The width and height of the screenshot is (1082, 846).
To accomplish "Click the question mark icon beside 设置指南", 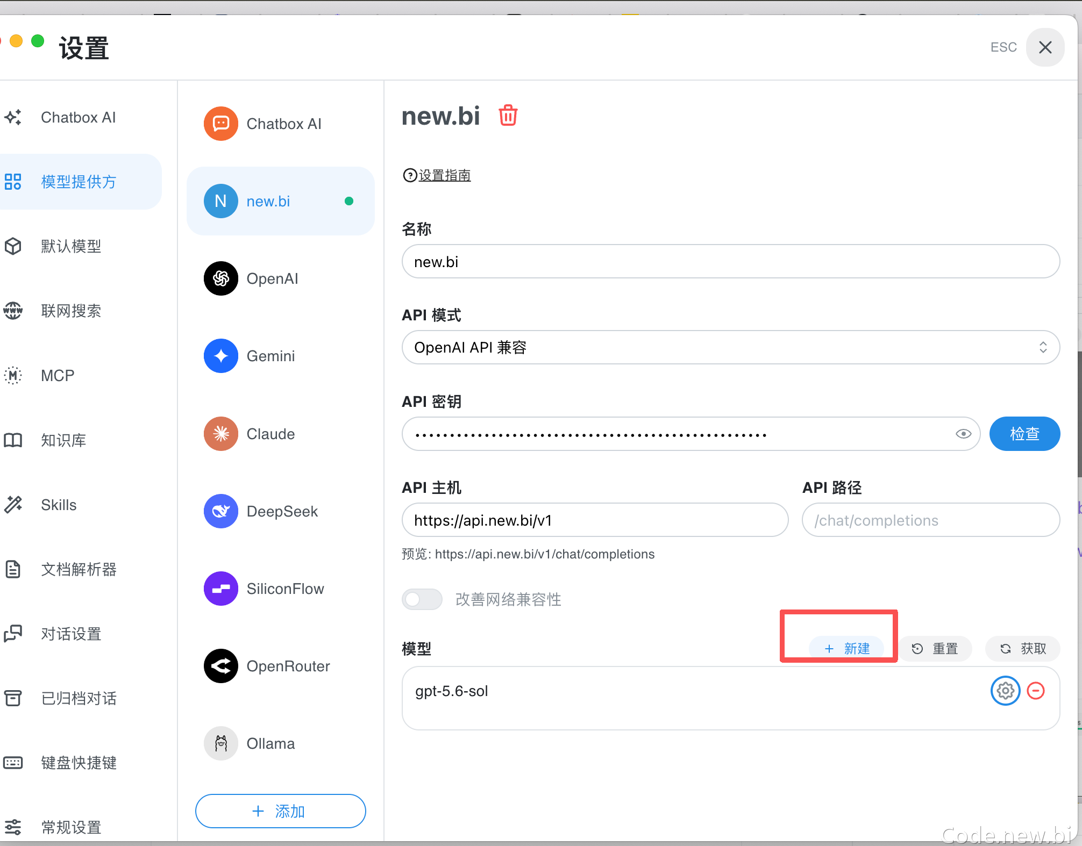I will tap(410, 175).
